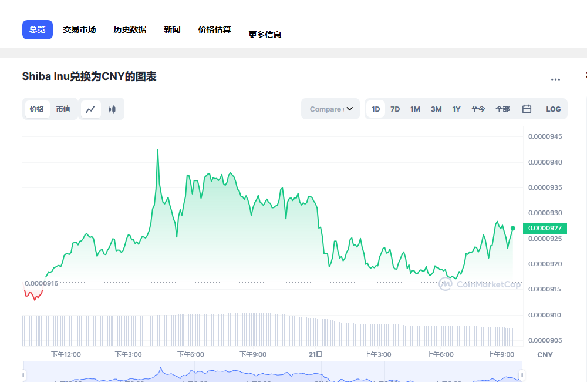Select the 3M time range
Image resolution: width=587 pixels, height=382 pixels.
(x=436, y=109)
